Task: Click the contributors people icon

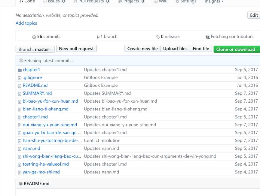Action: tap(208, 37)
